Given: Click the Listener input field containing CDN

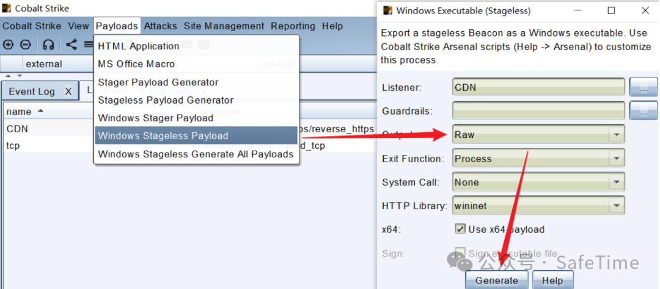Looking at the screenshot, I should pos(538,87).
